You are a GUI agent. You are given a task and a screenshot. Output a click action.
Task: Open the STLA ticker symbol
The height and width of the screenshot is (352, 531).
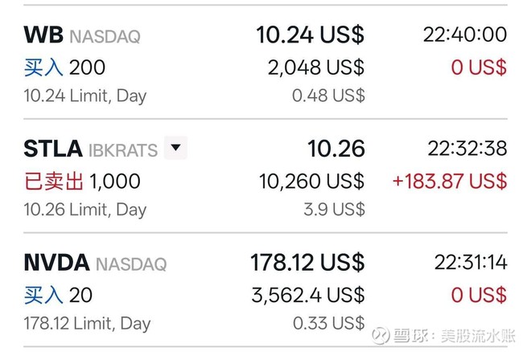pyautogui.click(x=53, y=149)
